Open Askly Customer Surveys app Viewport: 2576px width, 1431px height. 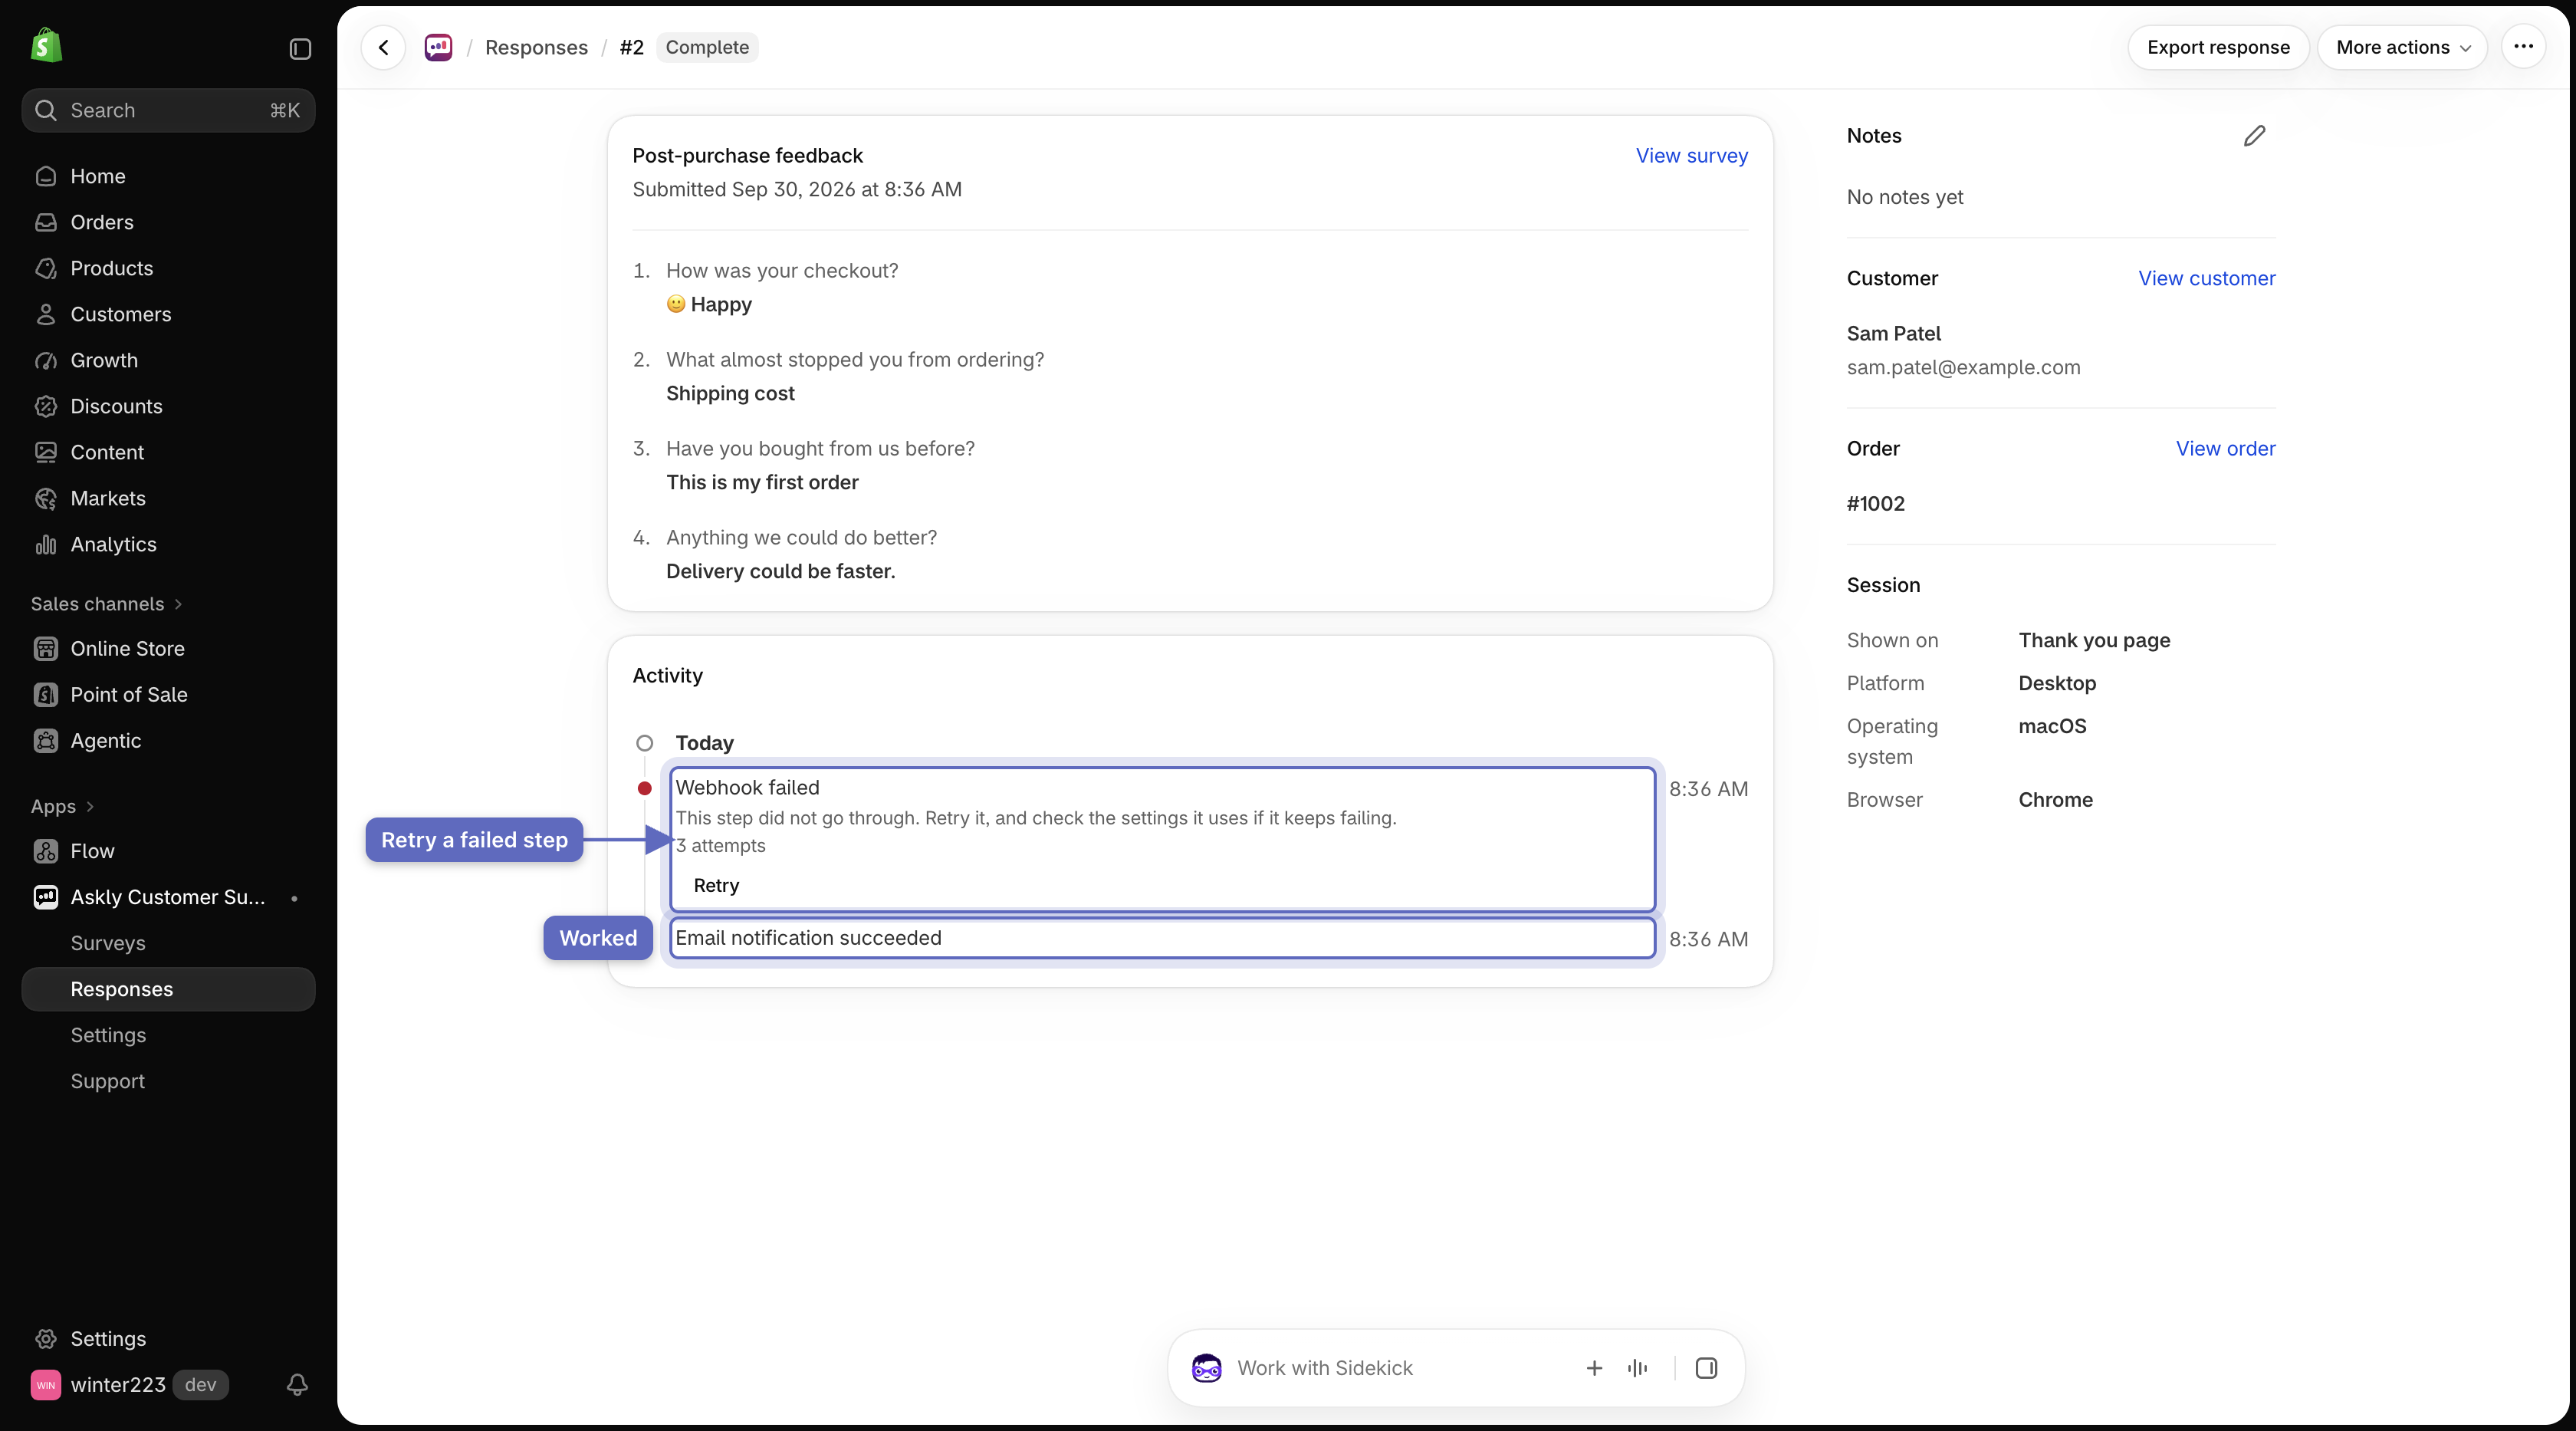point(168,897)
